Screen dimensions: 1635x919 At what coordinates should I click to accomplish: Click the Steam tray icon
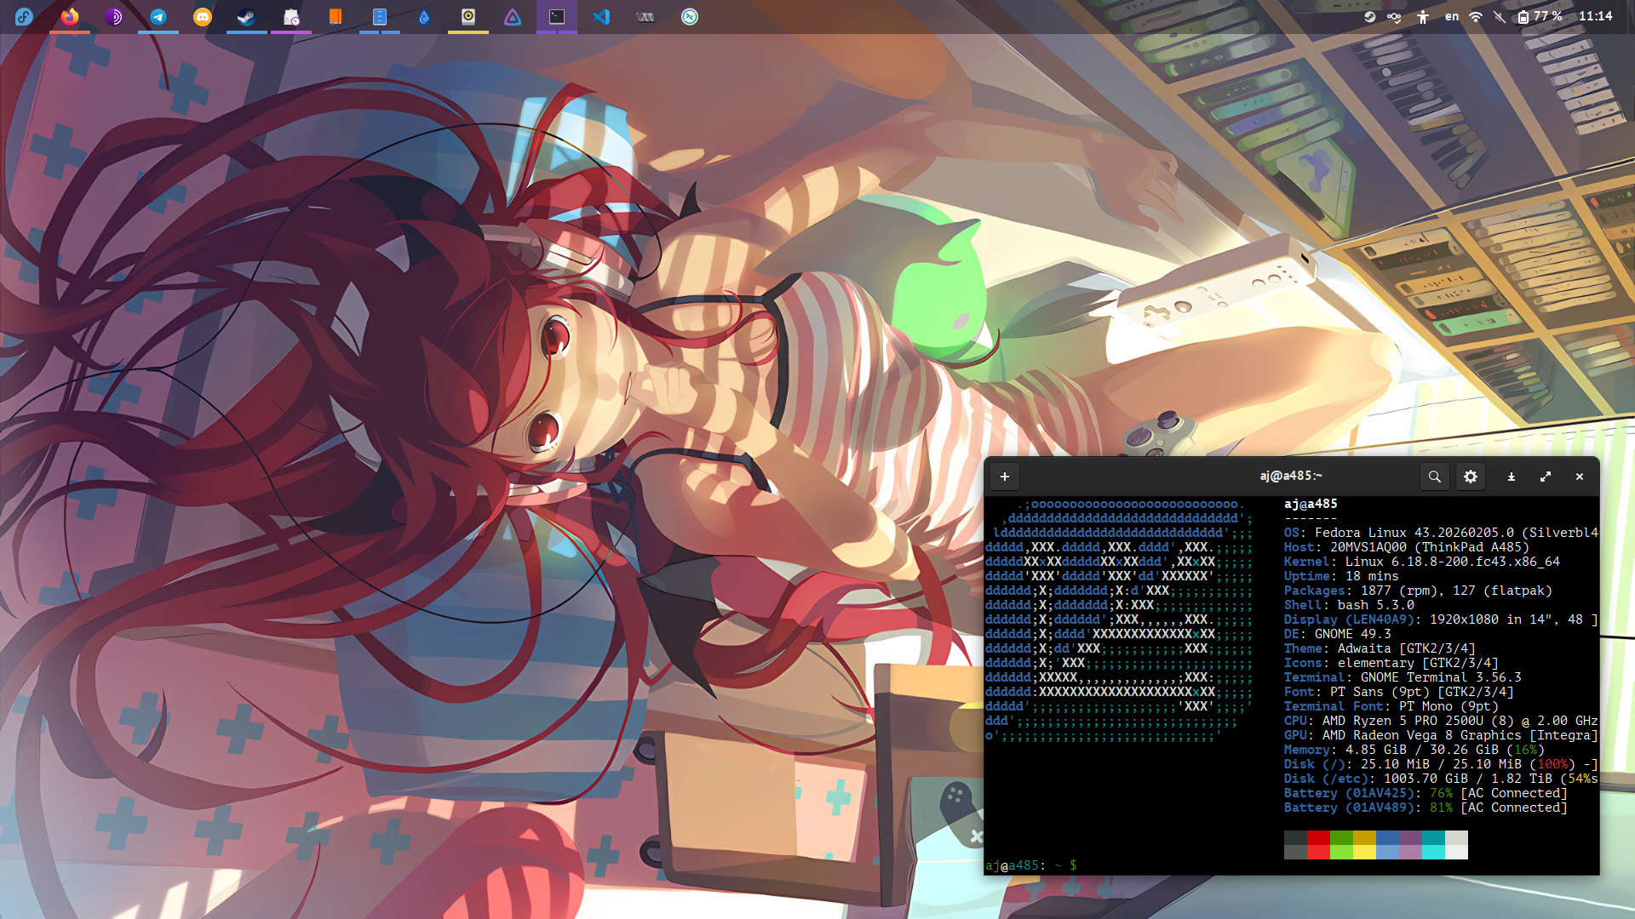coord(1370,16)
